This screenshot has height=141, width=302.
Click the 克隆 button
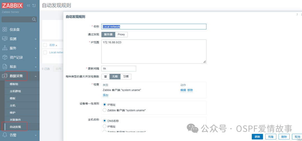click(271, 137)
